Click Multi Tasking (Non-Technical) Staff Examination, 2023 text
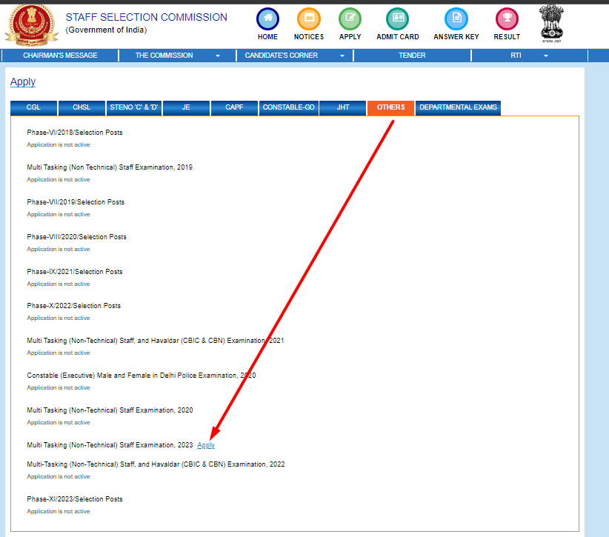 (110, 445)
